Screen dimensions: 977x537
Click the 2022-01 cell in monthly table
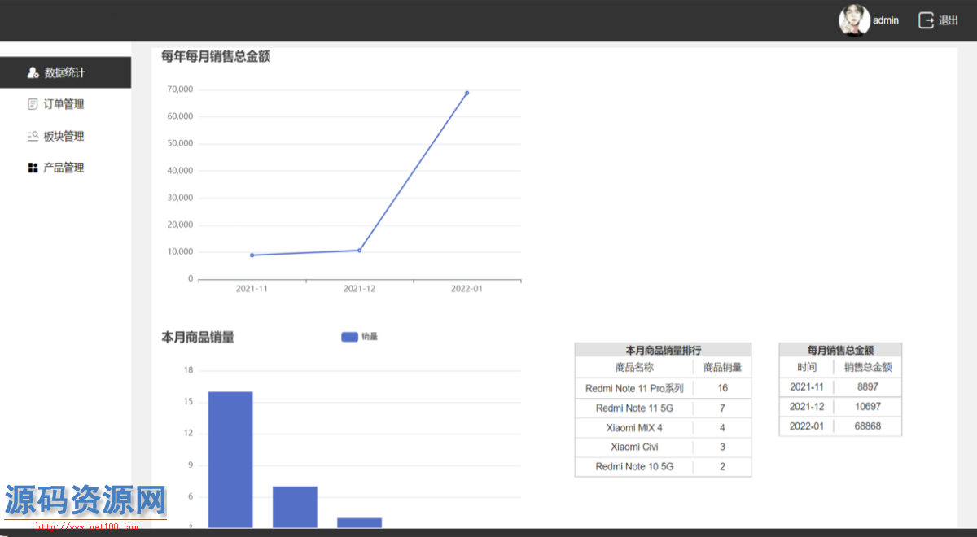pos(807,426)
